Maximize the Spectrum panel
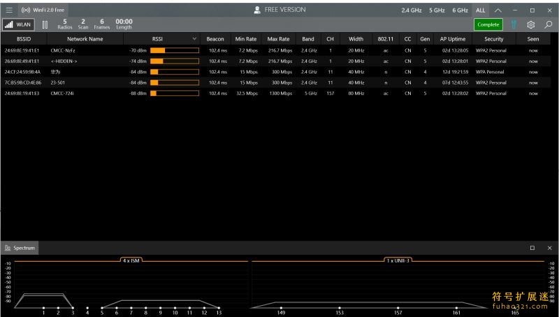This screenshot has width=559, height=317. pyautogui.click(x=532, y=248)
